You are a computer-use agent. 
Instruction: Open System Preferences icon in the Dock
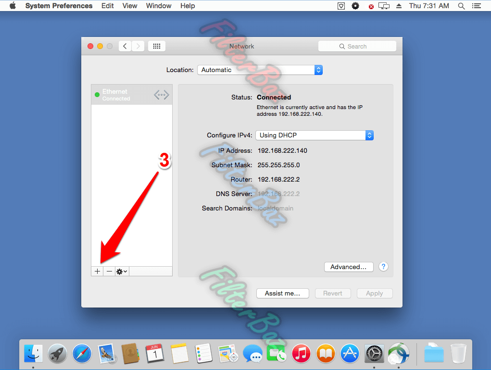(x=374, y=354)
